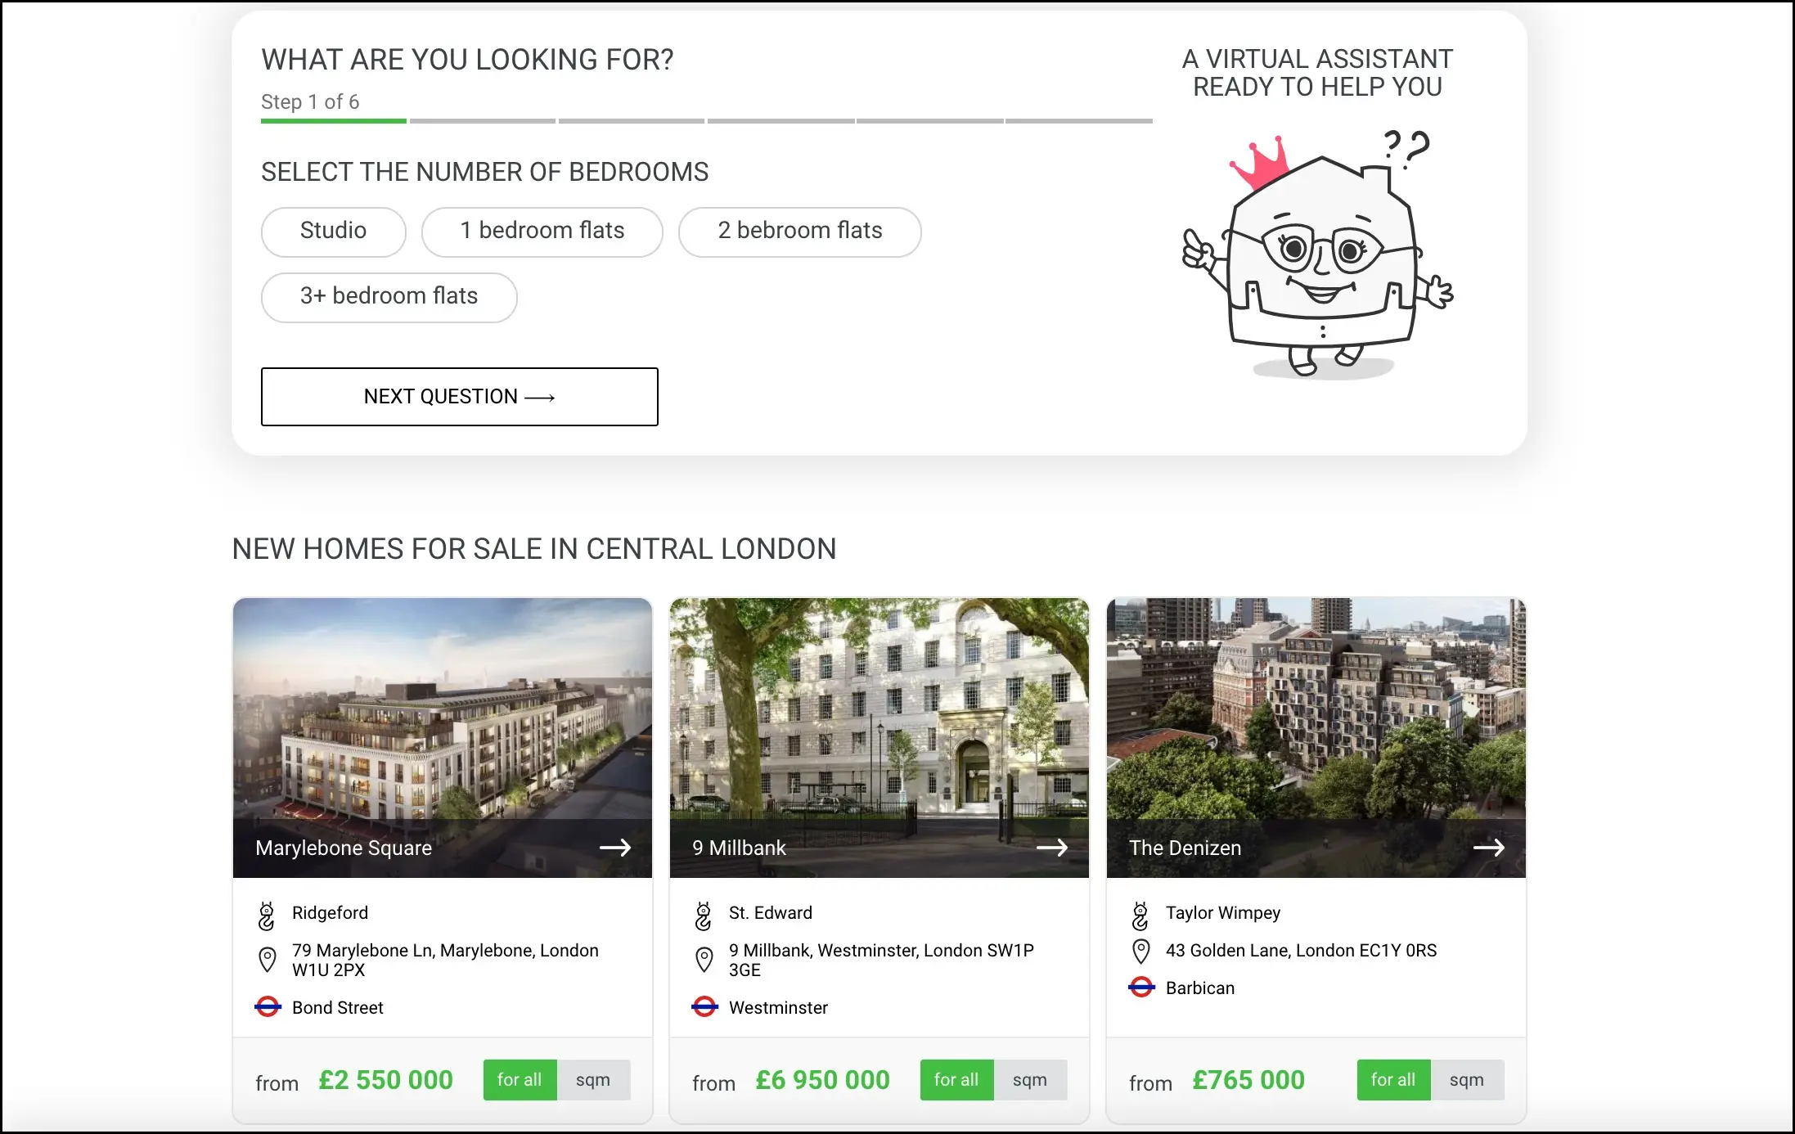Switch Marylebone Square price to sqm
The width and height of the screenshot is (1795, 1134).
click(593, 1079)
